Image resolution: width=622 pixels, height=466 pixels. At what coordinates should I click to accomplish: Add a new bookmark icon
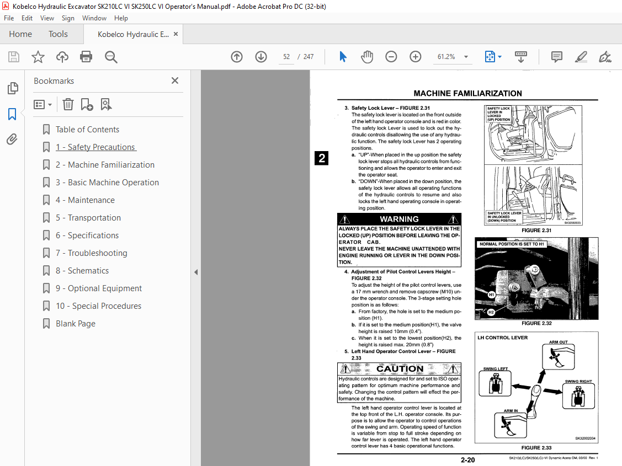(87, 105)
